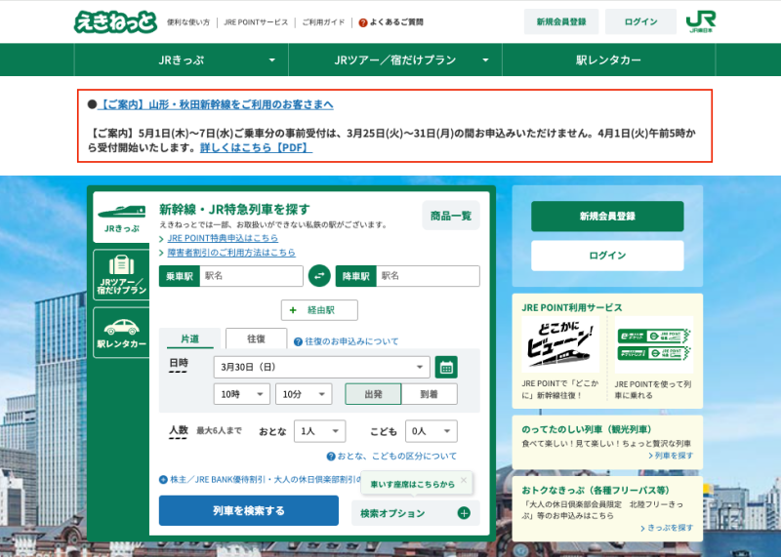Swap departure and arrival stations

(x=319, y=276)
